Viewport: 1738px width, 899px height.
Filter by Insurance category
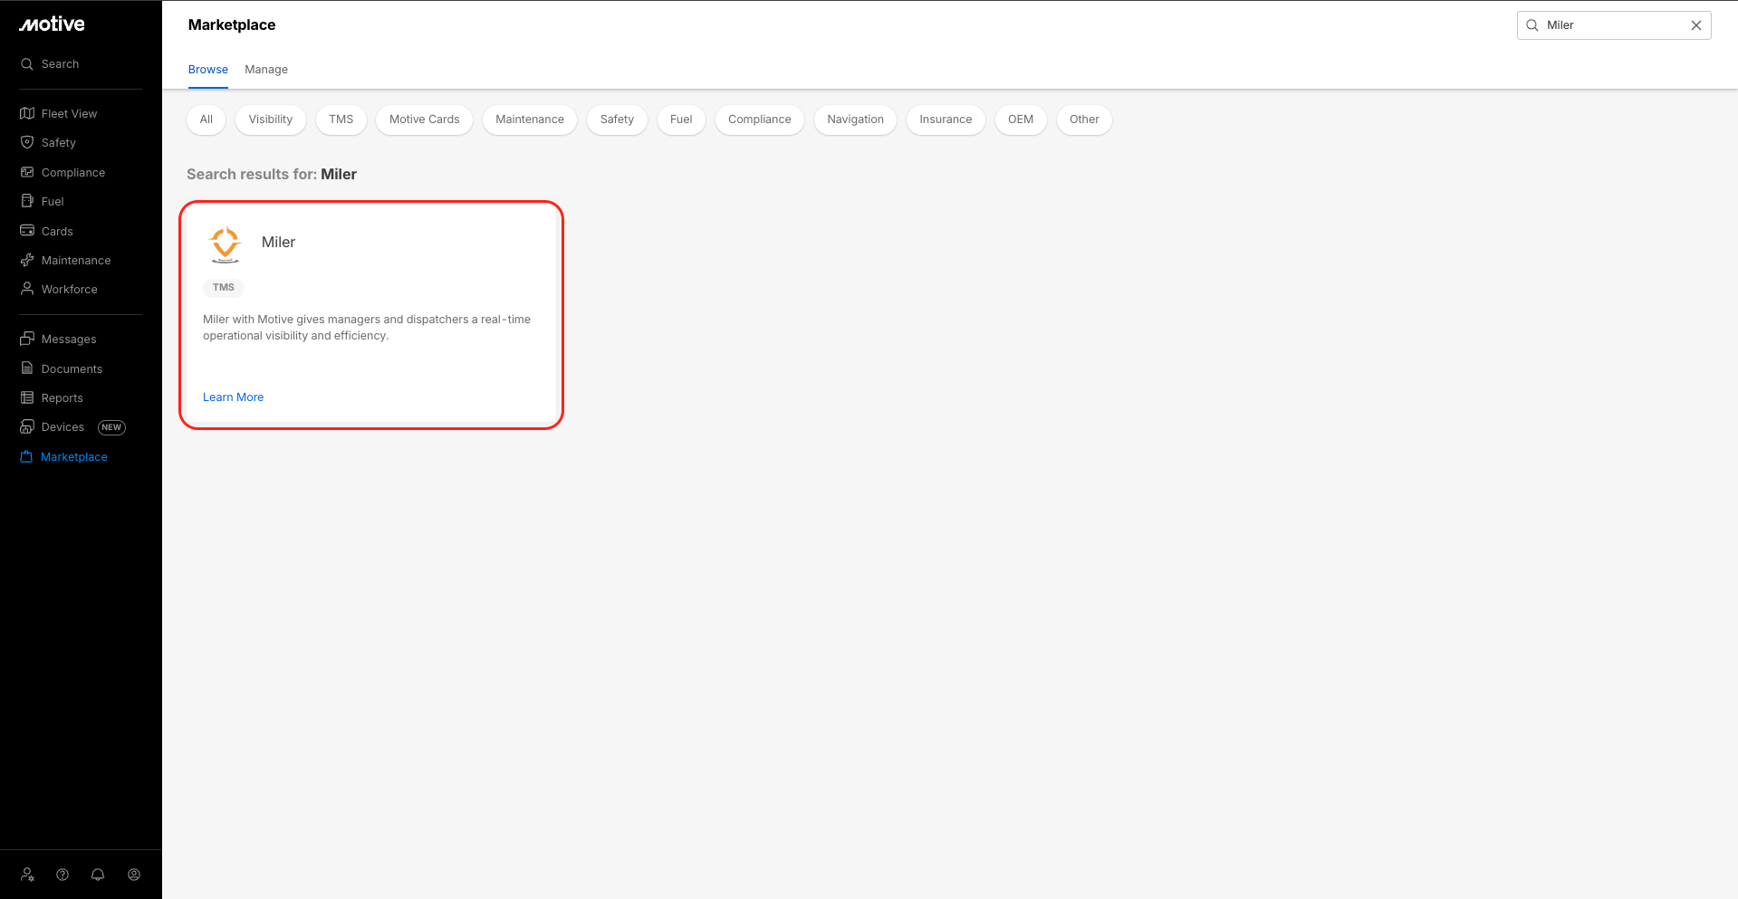click(946, 120)
